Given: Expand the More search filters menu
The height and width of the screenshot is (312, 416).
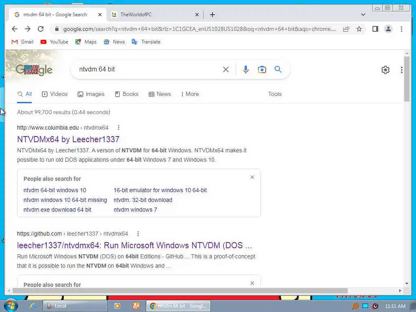Looking at the screenshot, I should tap(190, 94).
